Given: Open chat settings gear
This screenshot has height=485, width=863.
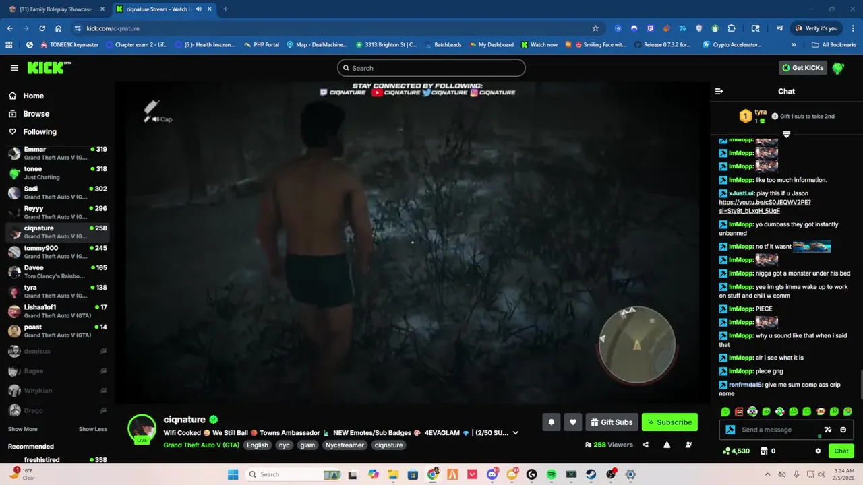Looking at the screenshot, I should 818,451.
